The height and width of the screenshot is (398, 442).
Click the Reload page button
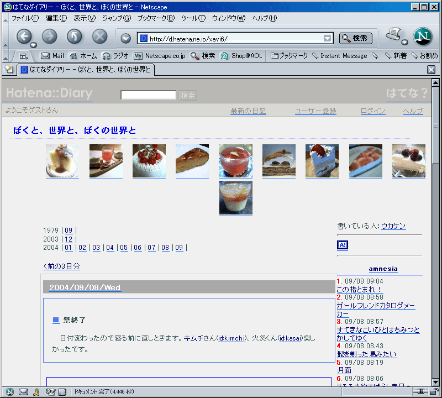coord(75,36)
